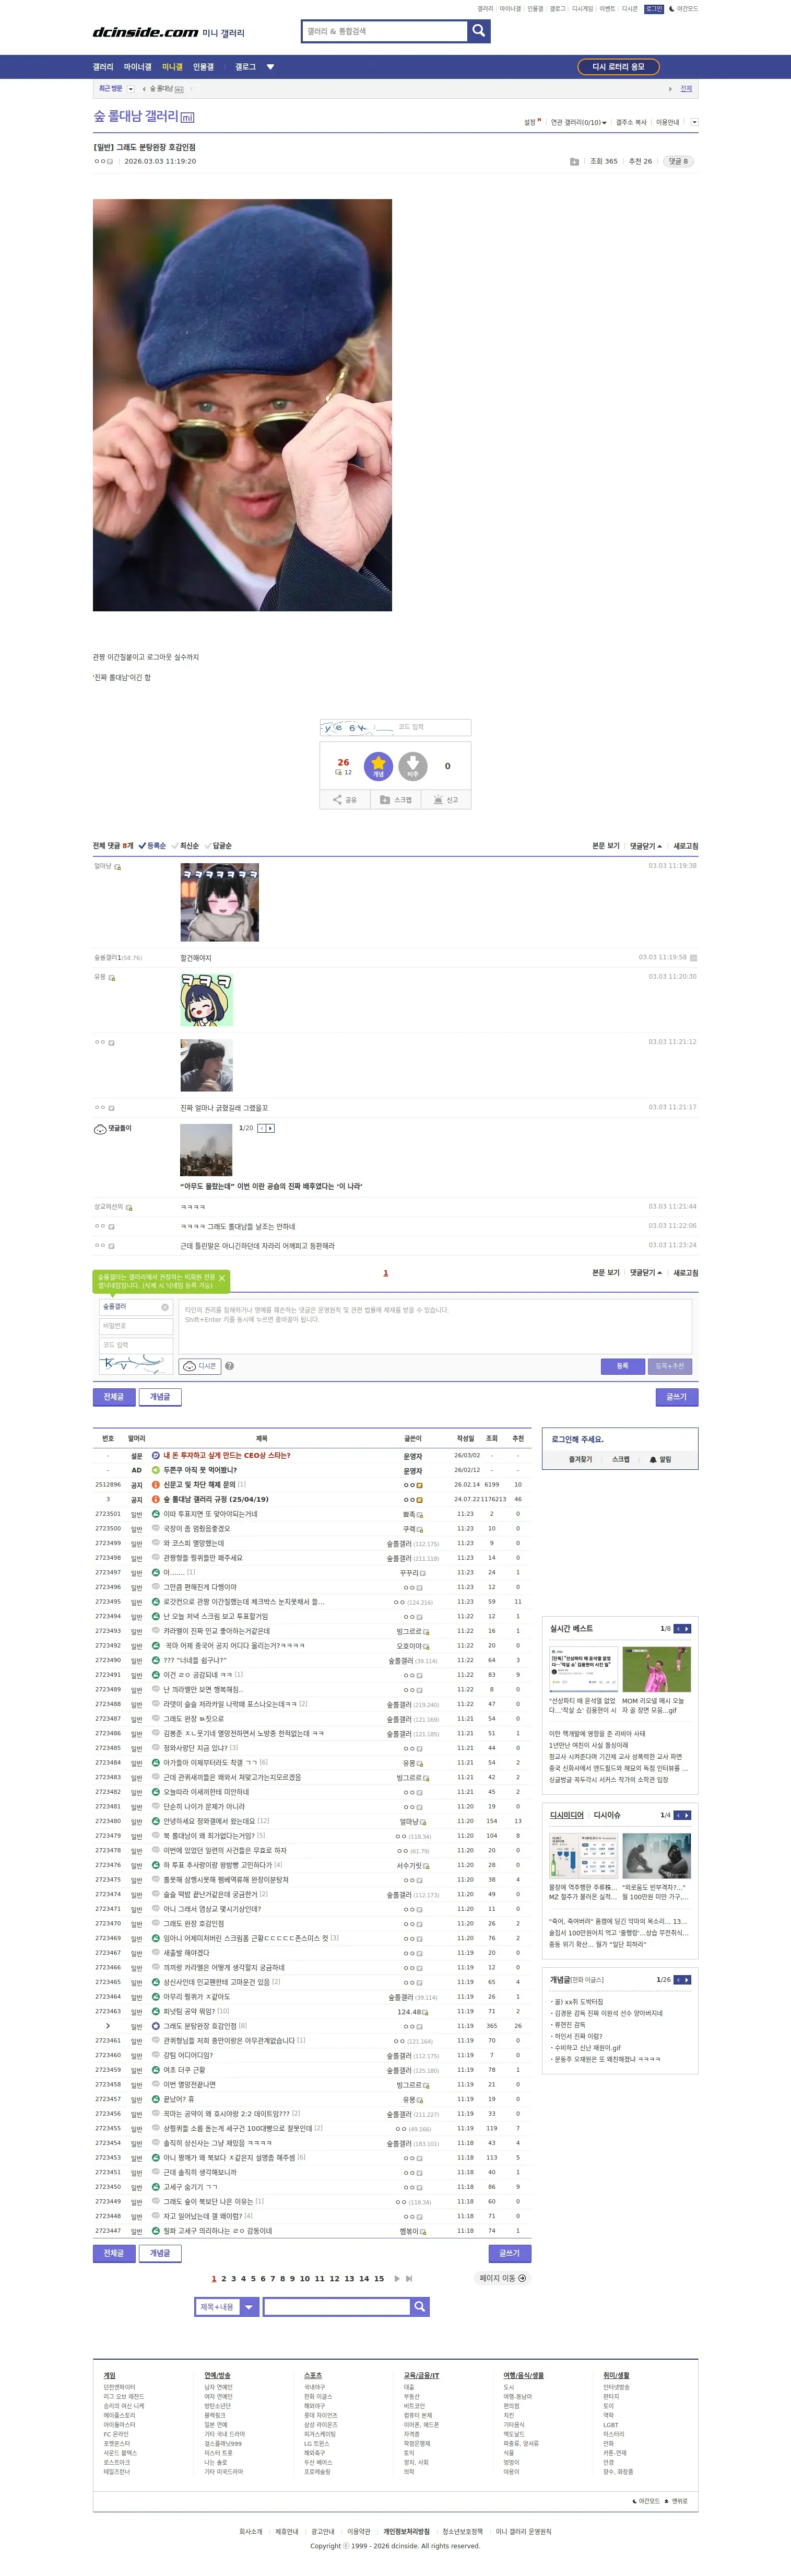Click the search magnifier beside the bottom search box
Image resolution: width=791 pixels, height=2576 pixels.
click(x=420, y=2307)
